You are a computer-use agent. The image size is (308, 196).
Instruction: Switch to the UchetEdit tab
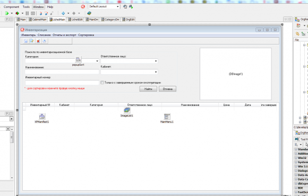tap(75, 20)
